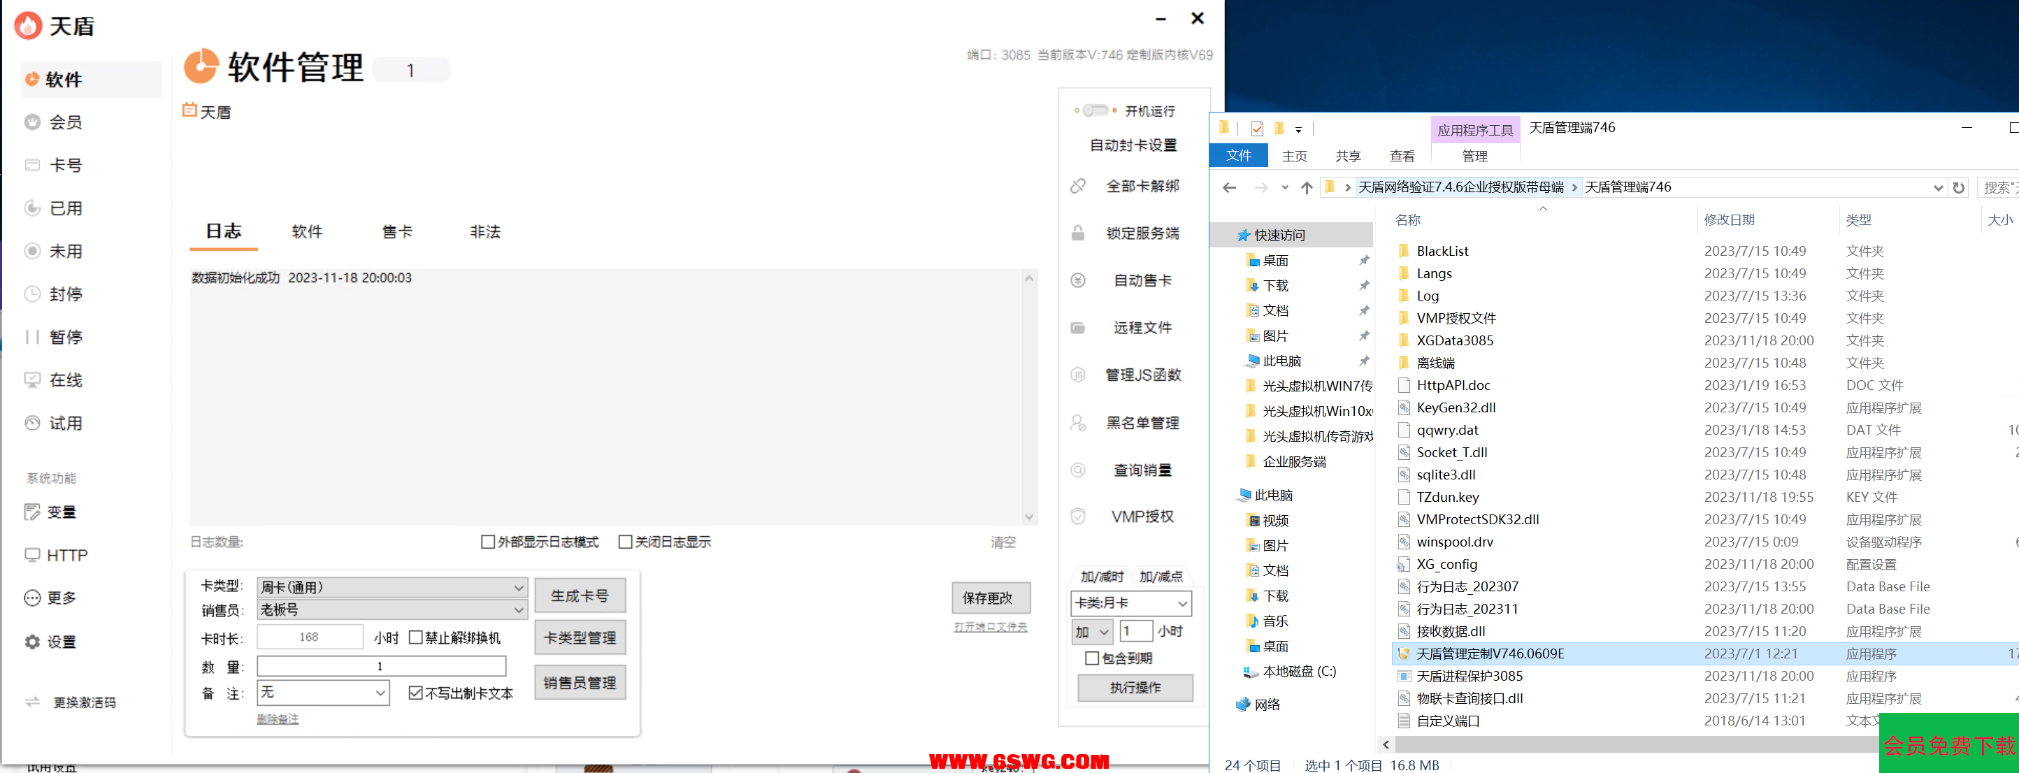
Task: Click the 生成卡号 button
Action: point(580,595)
